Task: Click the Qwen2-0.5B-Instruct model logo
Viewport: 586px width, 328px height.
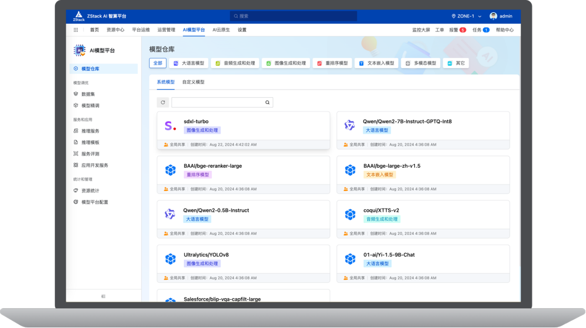Action: (x=170, y=214)
